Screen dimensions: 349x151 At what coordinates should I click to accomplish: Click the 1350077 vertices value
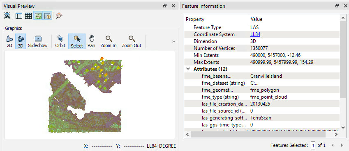click(x=259, y=48)
